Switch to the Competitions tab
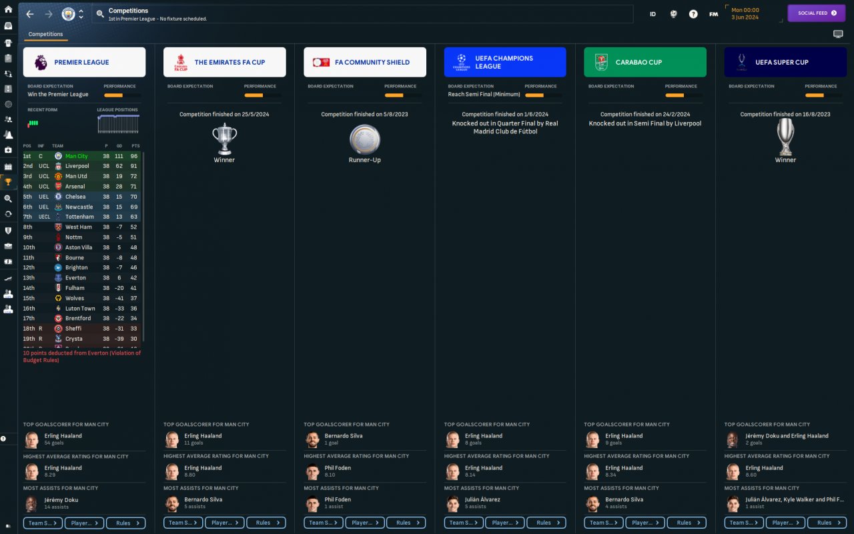854x534 pixels. tap(46, 34)
